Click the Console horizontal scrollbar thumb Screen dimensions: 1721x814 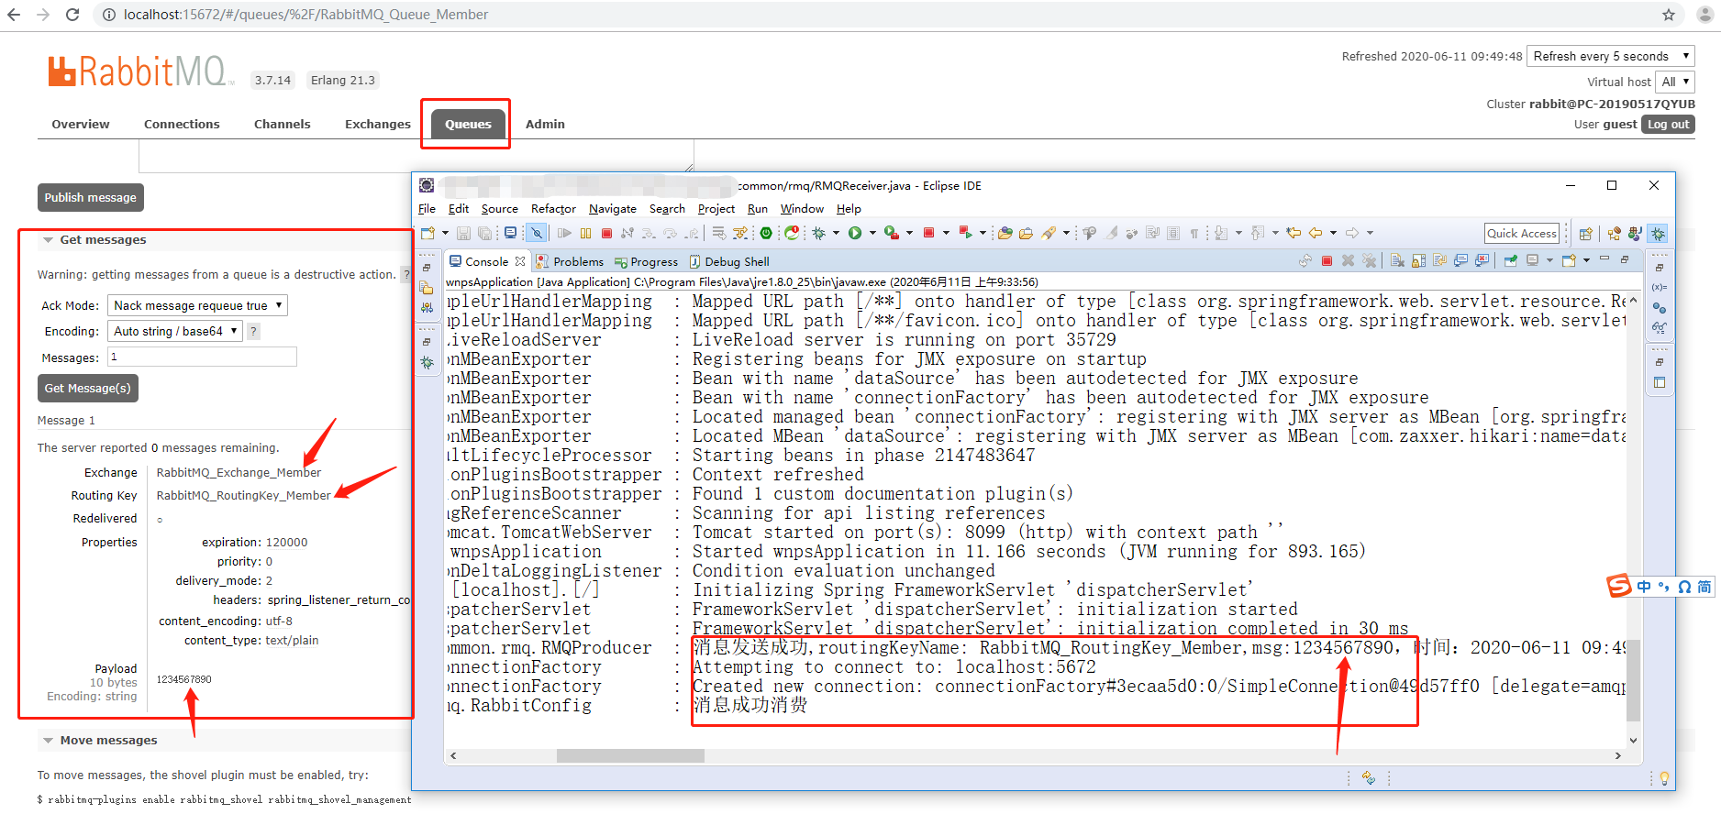[630, 756]
